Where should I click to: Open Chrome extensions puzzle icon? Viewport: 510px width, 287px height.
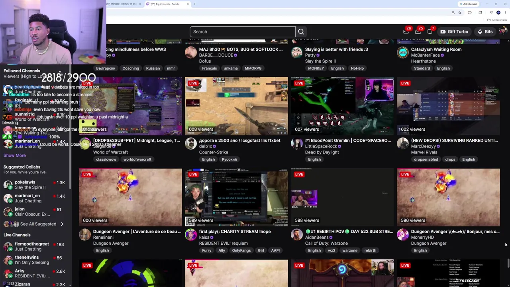tap(470, 13)
